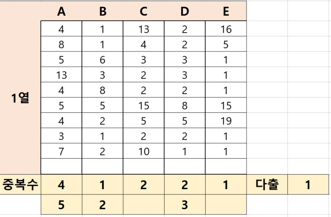
Task: Select the column A header cell
Action: click(x=61, y=11)
